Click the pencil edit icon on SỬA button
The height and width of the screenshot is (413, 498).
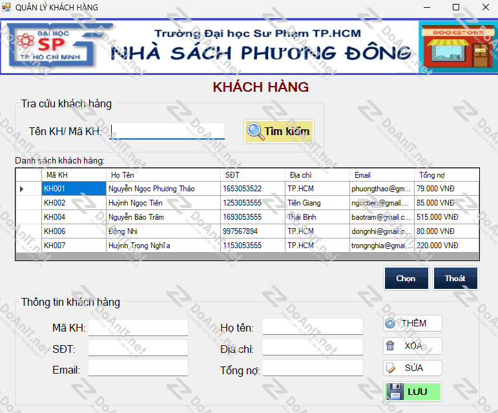(390, 368)
